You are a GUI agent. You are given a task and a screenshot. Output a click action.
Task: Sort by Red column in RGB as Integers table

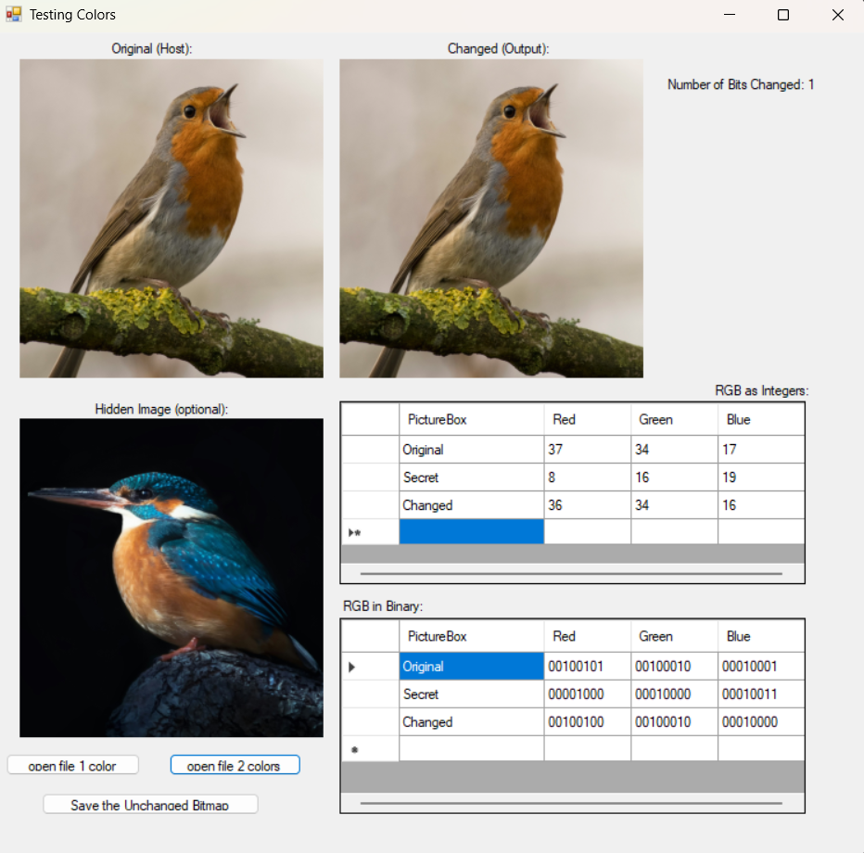click(x=587, y=419)
